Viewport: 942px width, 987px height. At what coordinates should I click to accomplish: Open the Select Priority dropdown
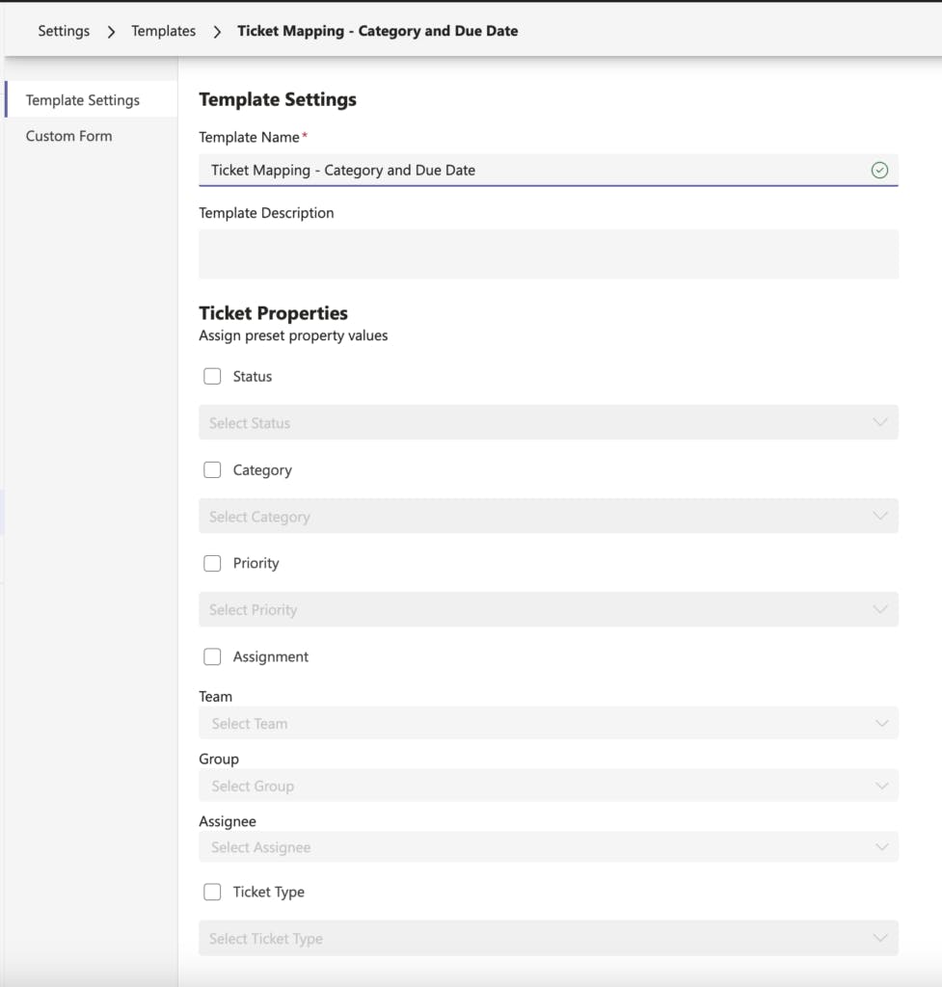[x=548, y=609]
